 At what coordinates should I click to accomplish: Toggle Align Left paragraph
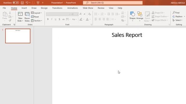click(x=96, y=19)
